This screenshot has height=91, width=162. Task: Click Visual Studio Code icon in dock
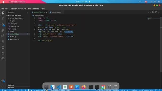pos(59,87)
